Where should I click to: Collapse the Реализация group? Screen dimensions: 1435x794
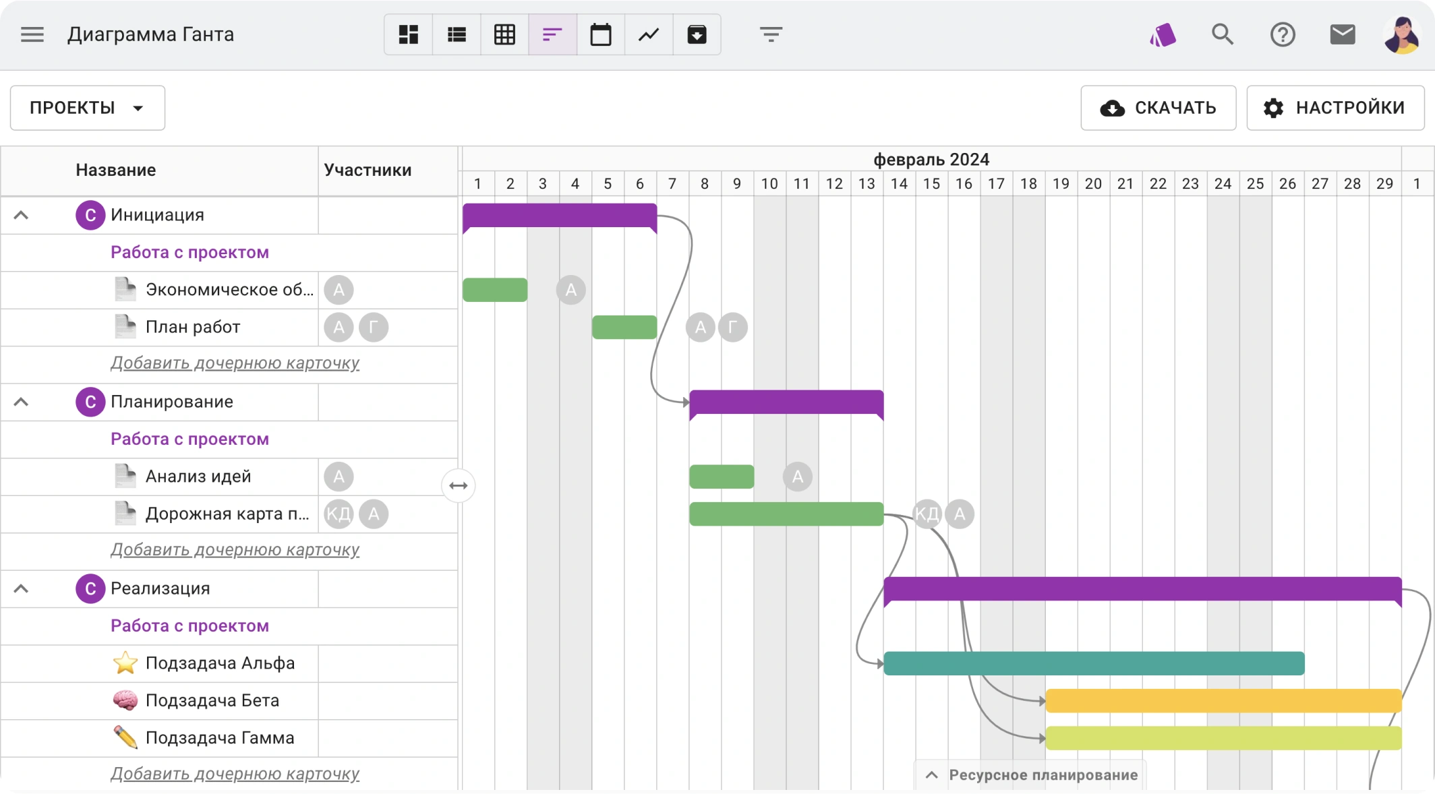point(21,589)
